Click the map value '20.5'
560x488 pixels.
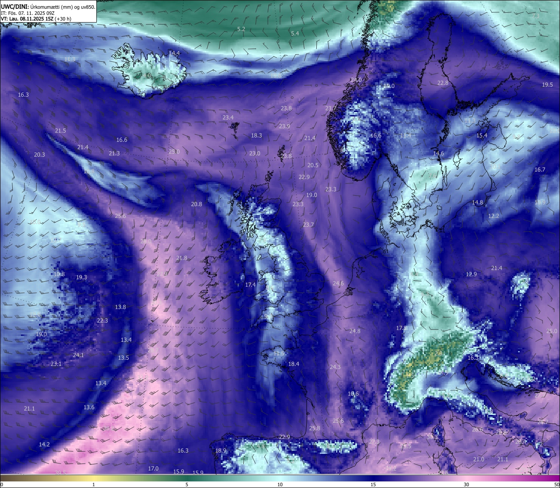[x=313, y=165]
